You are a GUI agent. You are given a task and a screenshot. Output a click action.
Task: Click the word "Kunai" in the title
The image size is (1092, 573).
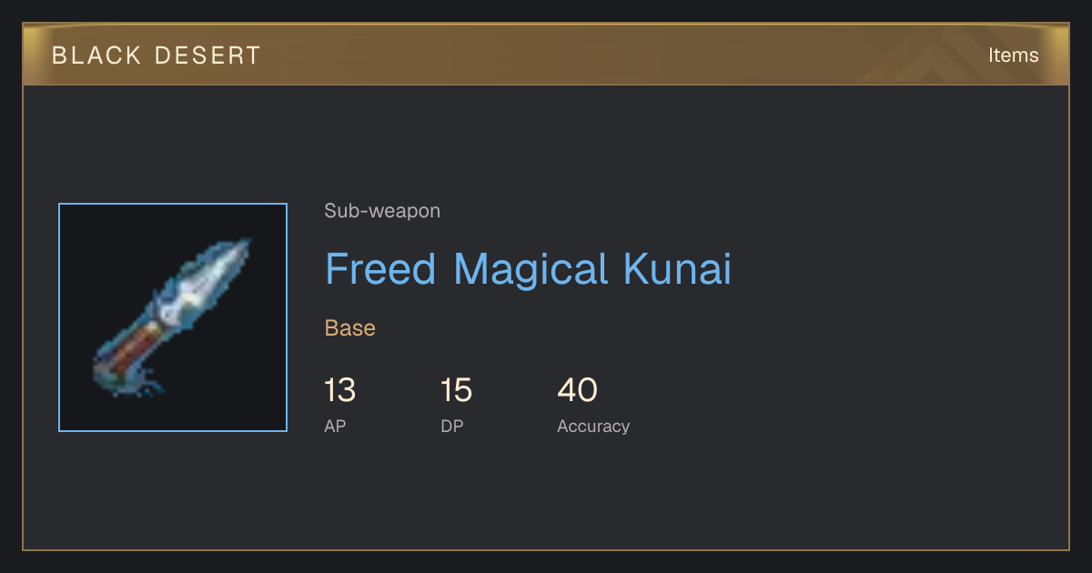coord(677,269)
